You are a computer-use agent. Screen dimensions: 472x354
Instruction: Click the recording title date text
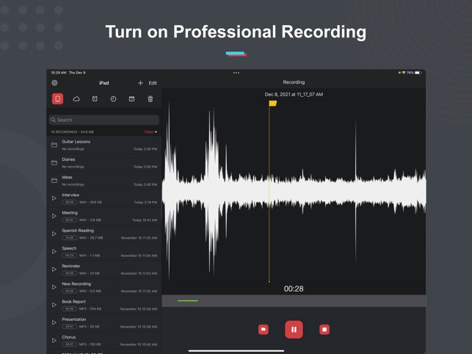294,94
